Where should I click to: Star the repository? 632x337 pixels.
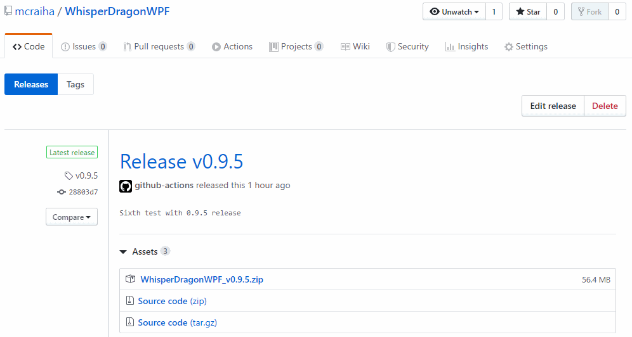[528, 11]
